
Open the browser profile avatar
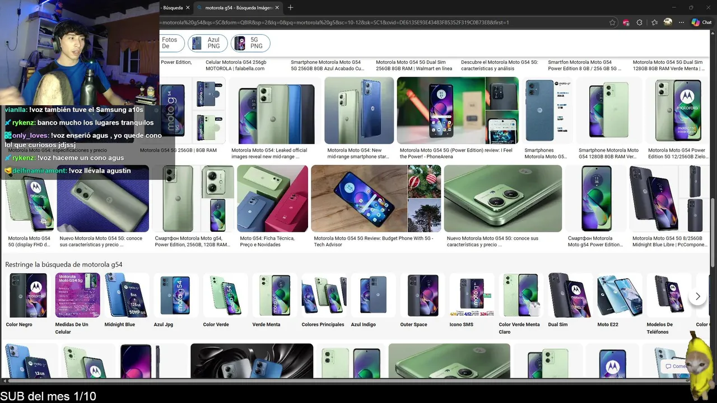point(668,22)
